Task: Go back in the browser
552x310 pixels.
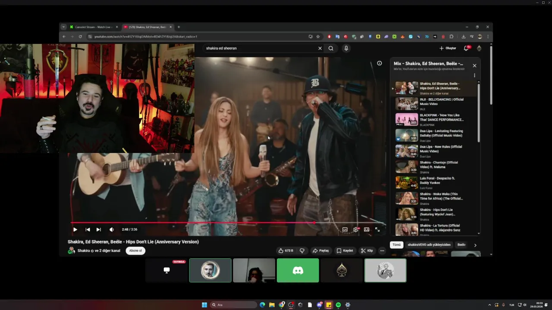Action: pyautogui.click(x=64, y=37)
